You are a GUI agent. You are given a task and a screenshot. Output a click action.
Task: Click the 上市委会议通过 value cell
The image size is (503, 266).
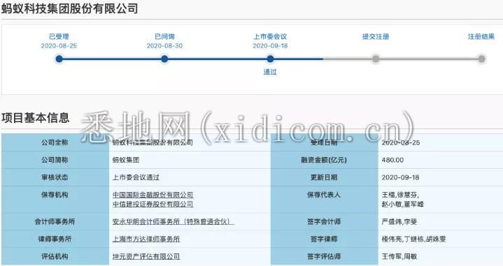(x=136, y=177)
